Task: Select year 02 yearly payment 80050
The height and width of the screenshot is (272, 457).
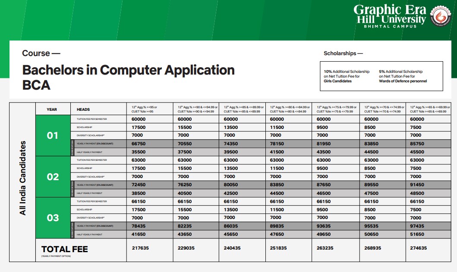Action: pos(231,184)
